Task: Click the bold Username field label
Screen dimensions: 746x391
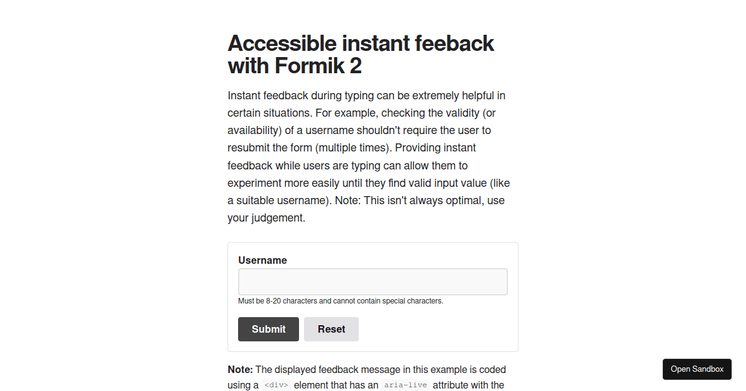Action: 262,260
